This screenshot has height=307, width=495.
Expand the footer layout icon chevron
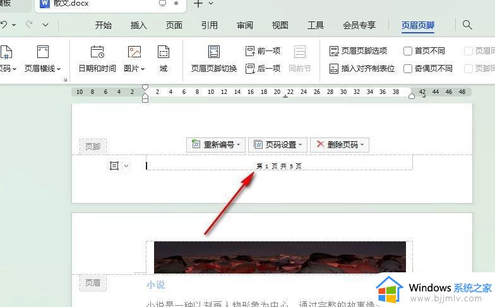coord(126,166)
